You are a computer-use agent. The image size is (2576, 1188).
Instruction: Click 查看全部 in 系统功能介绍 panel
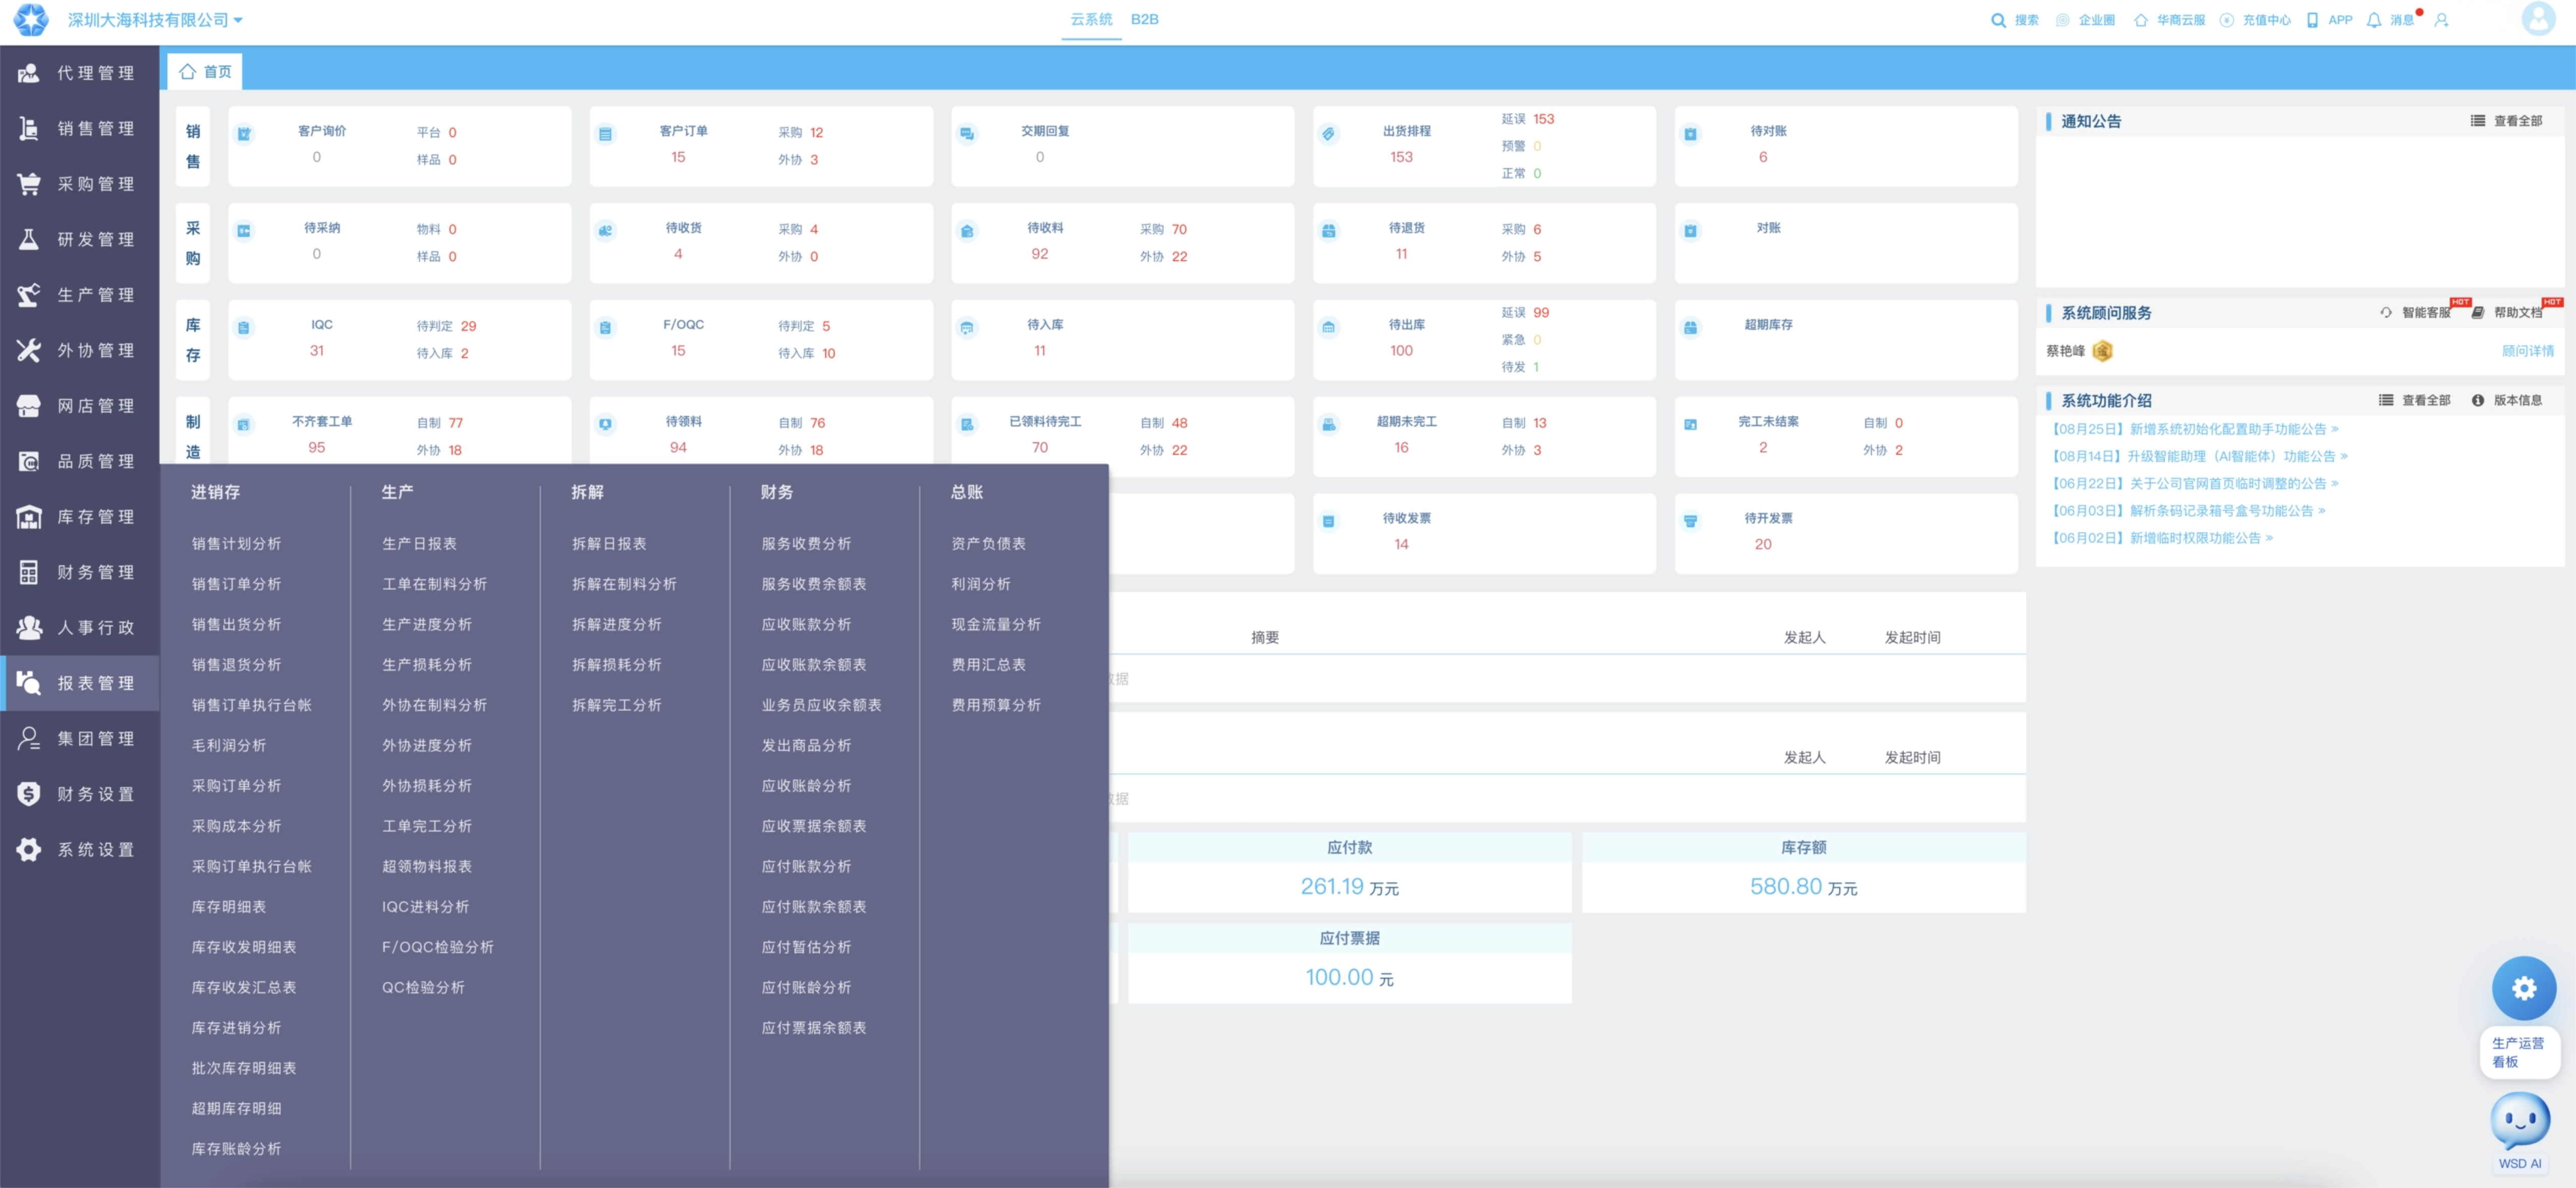(2414, 401)
